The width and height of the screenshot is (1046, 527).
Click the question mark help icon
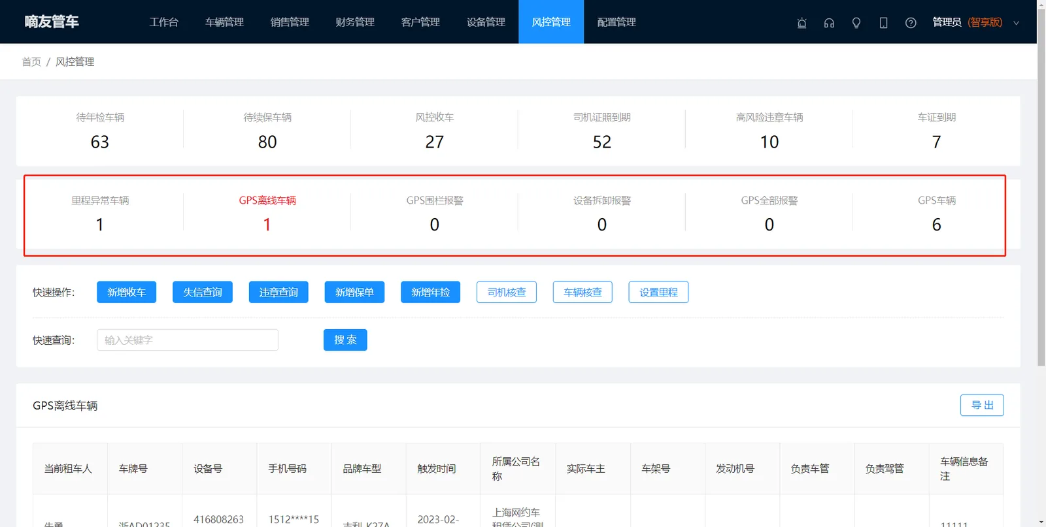click(911, 23)
